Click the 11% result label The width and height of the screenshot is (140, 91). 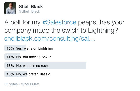(10, 57)
